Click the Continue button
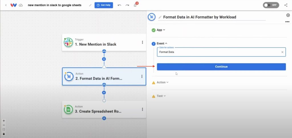The width and height of the screenshot is (292, 138). tap(221, 67)
